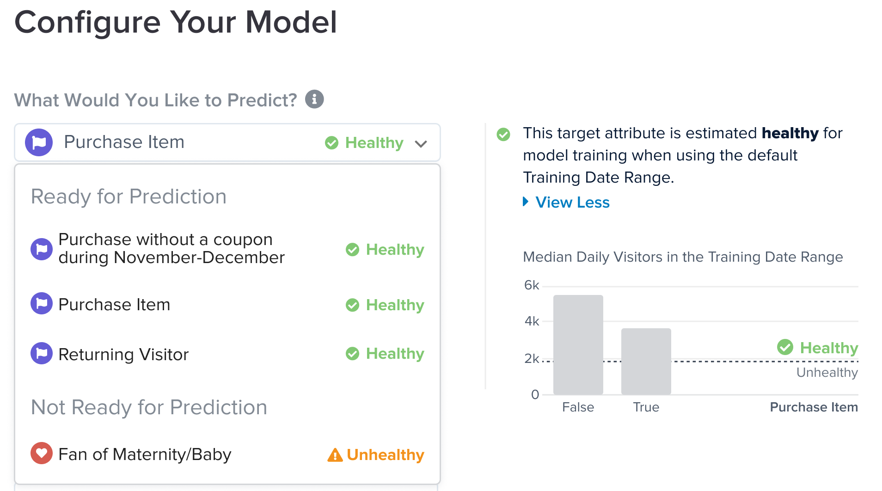This screenshot has height=491, width=882.
Task: Click the orange Unhealthy warning triangle icon
Action: click(335, 455)
